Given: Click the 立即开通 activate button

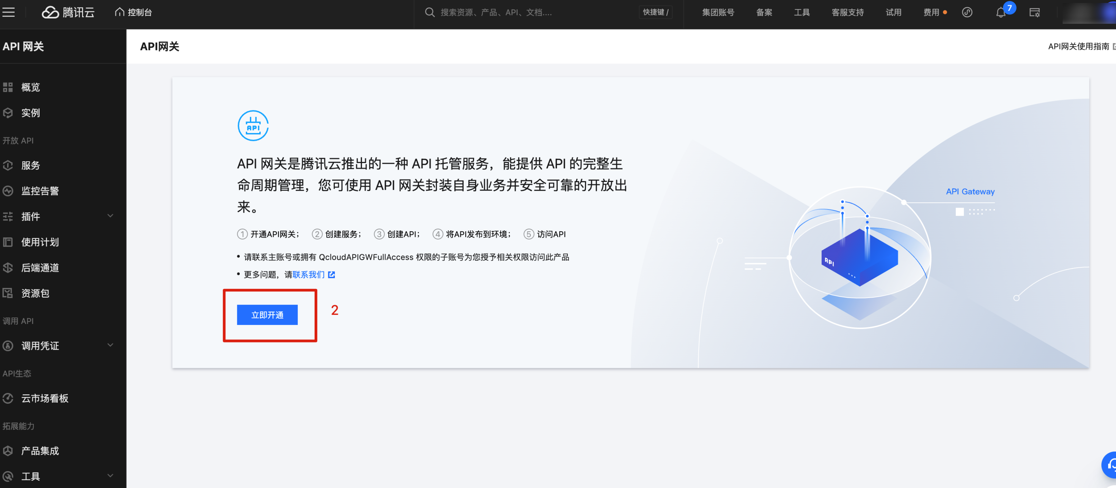Looking at the screenshot, I should 267,315.
